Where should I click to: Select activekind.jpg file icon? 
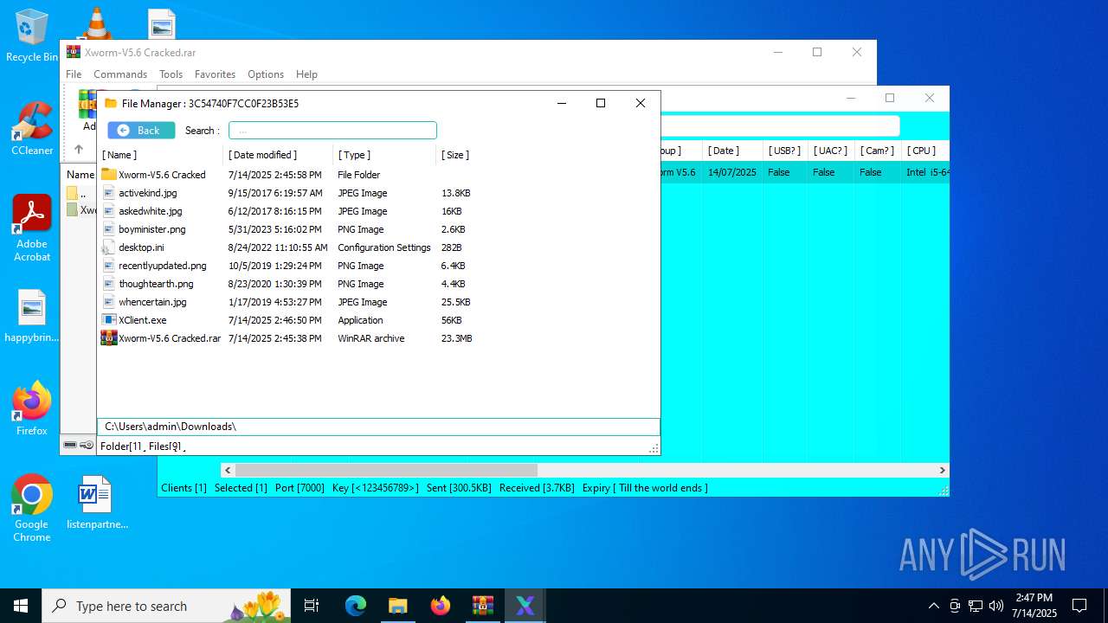[x=108, y=193]
